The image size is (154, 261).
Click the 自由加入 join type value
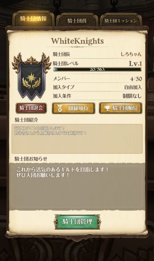133,87
